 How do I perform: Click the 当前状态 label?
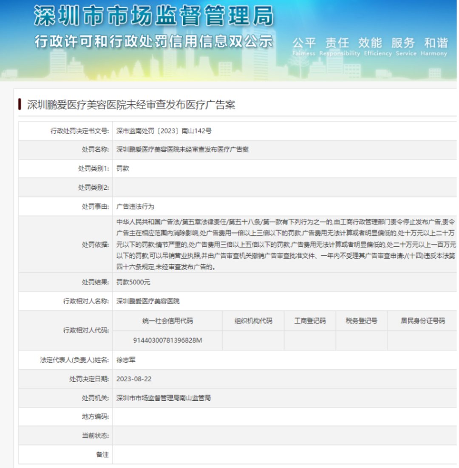[96, 436]
